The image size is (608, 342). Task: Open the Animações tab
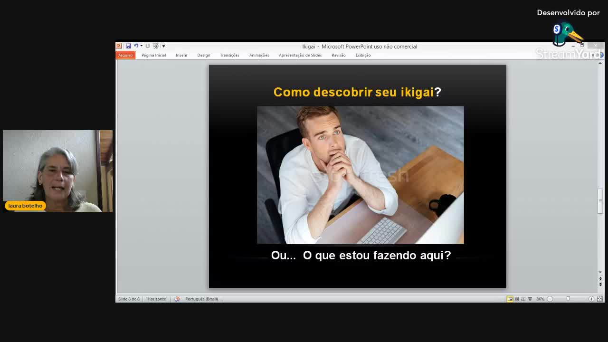tap(259, 55)
